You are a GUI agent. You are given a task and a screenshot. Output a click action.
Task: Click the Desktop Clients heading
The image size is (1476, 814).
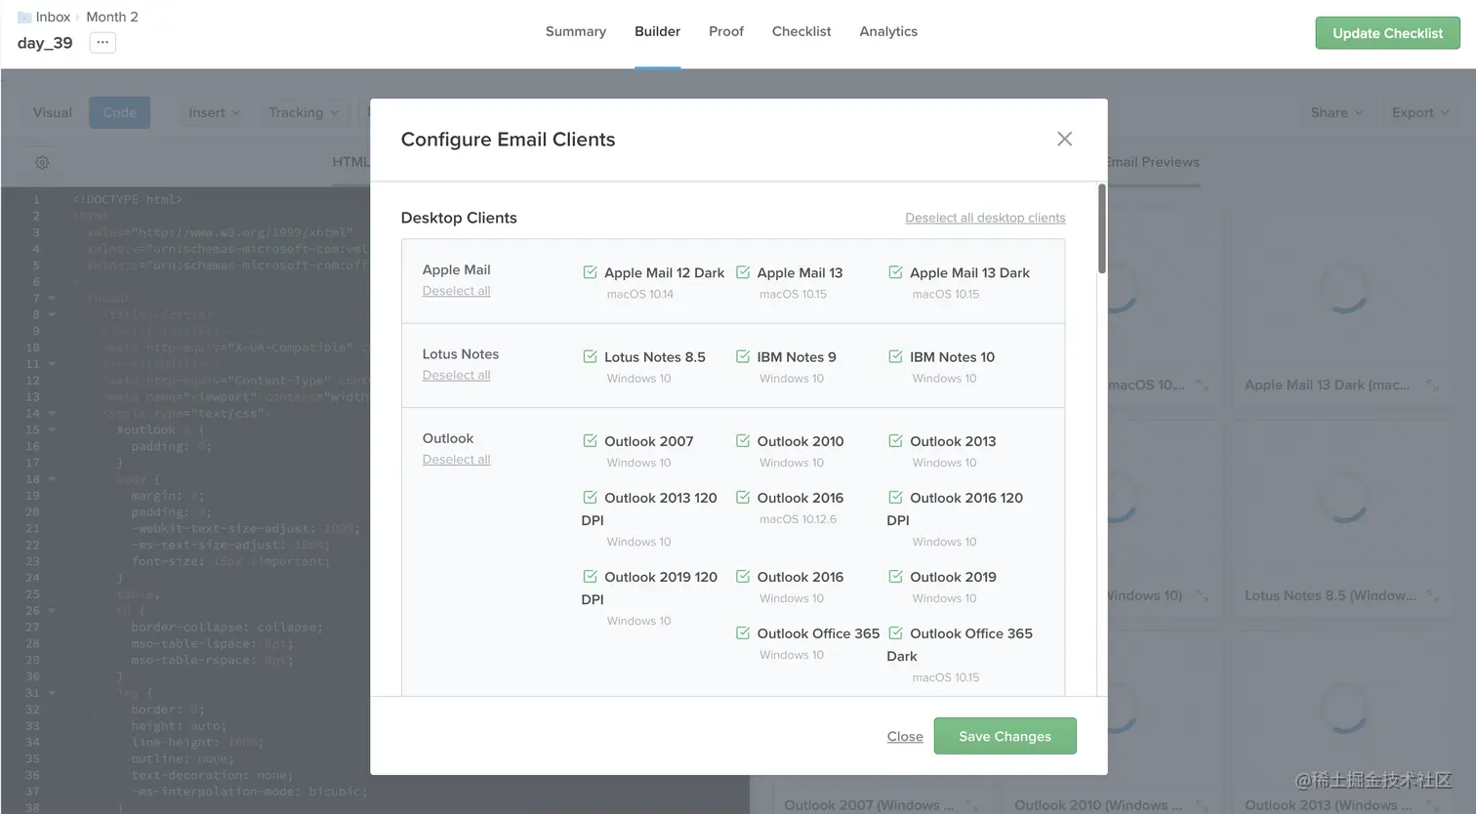pyautogui.click(x=459, y=218)
